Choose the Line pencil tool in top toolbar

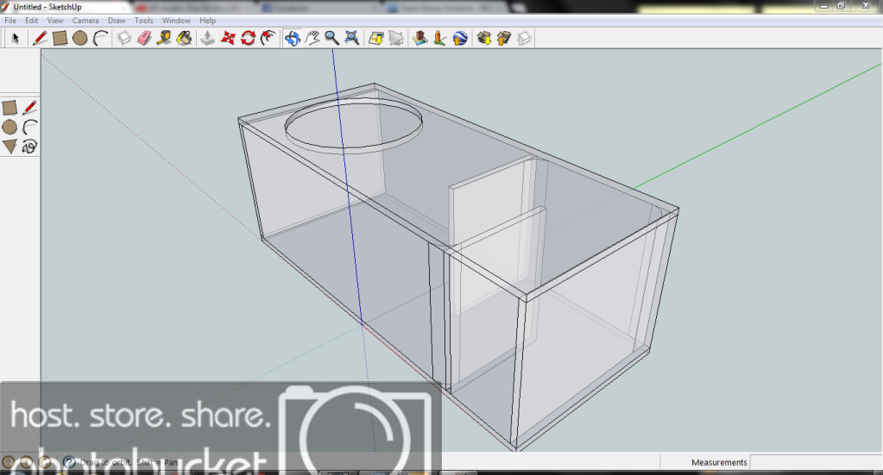(x=40, y=38)
